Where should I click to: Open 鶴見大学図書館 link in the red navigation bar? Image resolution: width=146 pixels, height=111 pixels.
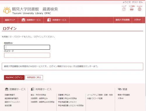[x=123, y=20]
